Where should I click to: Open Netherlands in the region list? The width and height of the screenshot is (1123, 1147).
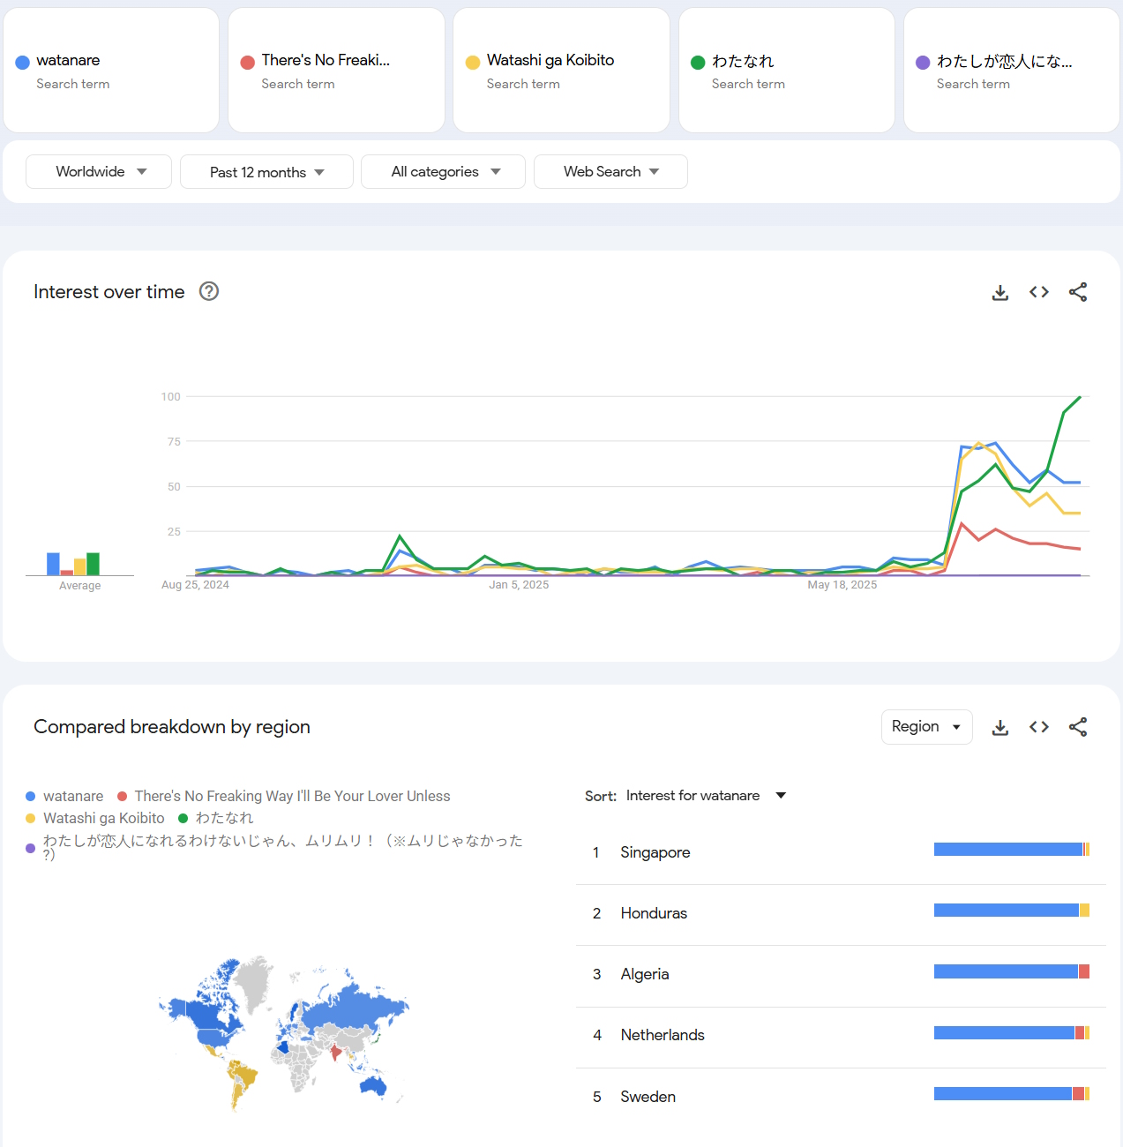(x=663, y=1035)
